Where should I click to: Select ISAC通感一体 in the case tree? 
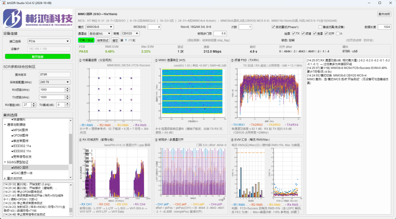coord(22,173)
